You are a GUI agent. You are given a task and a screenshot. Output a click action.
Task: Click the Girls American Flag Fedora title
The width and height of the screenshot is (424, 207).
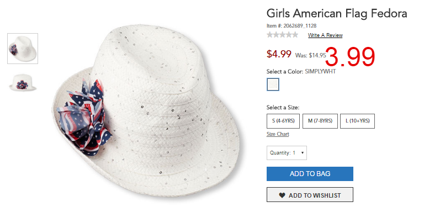tap(337, 13)
